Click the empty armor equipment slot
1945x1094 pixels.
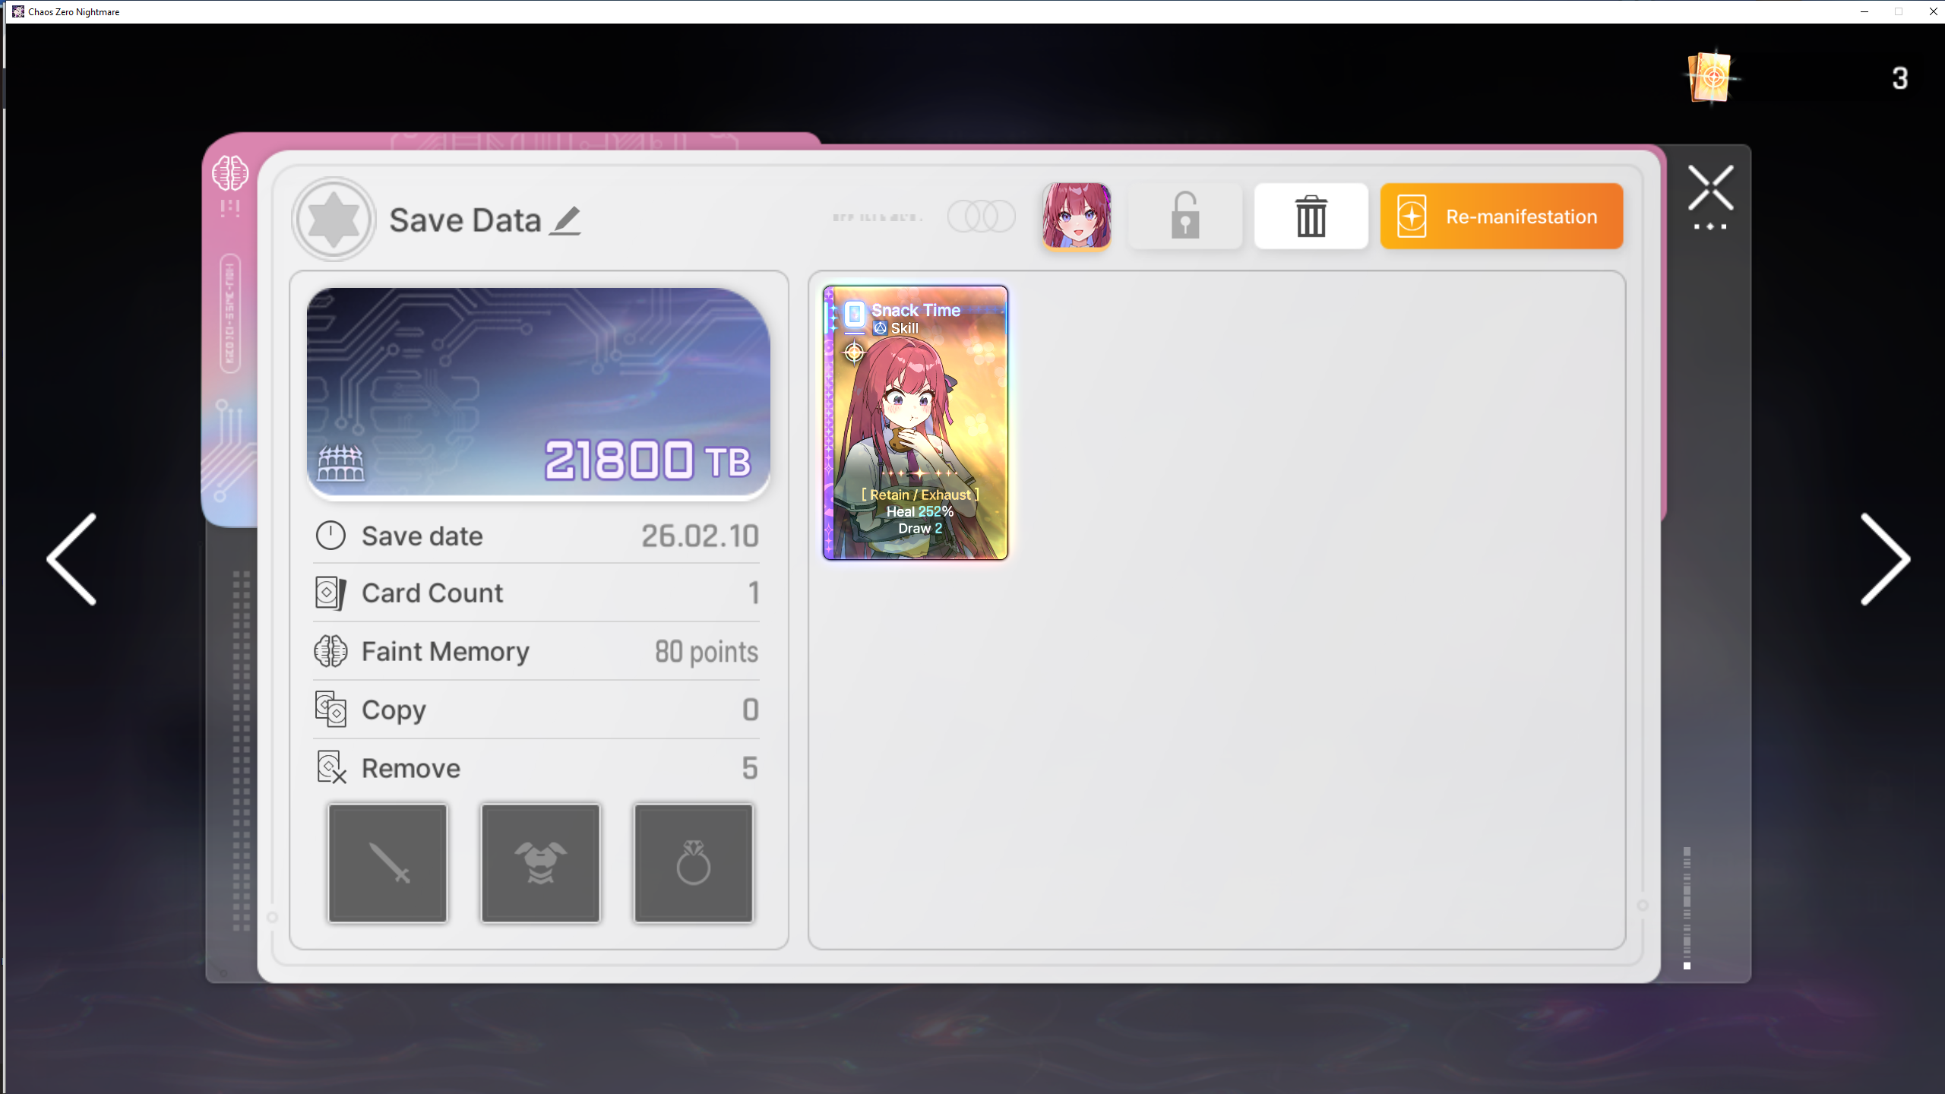coord(540,863)
